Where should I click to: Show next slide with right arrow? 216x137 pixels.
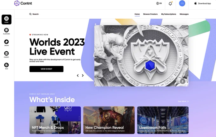point(83,75)
